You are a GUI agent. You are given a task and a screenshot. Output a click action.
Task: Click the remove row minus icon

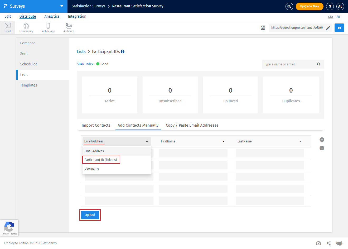tap(322, 148)
